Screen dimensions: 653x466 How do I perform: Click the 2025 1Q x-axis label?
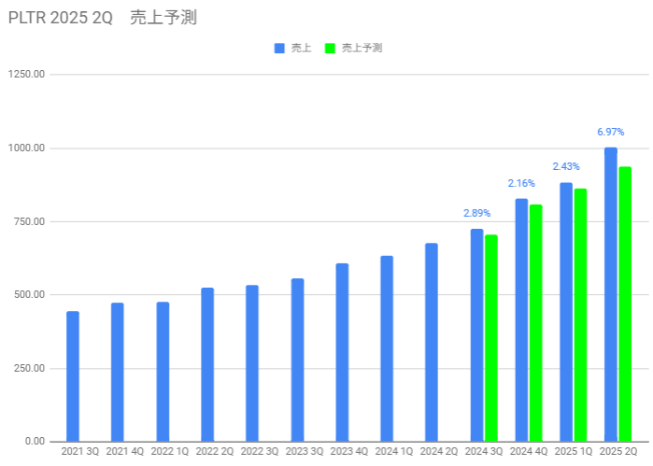pos(574,451)
